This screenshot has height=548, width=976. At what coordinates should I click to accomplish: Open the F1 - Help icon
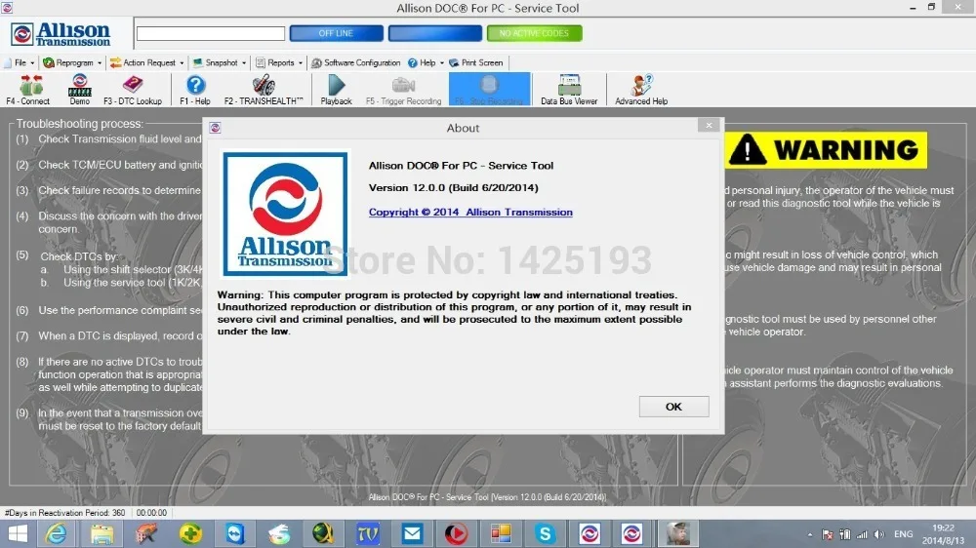tap(195, 90)
